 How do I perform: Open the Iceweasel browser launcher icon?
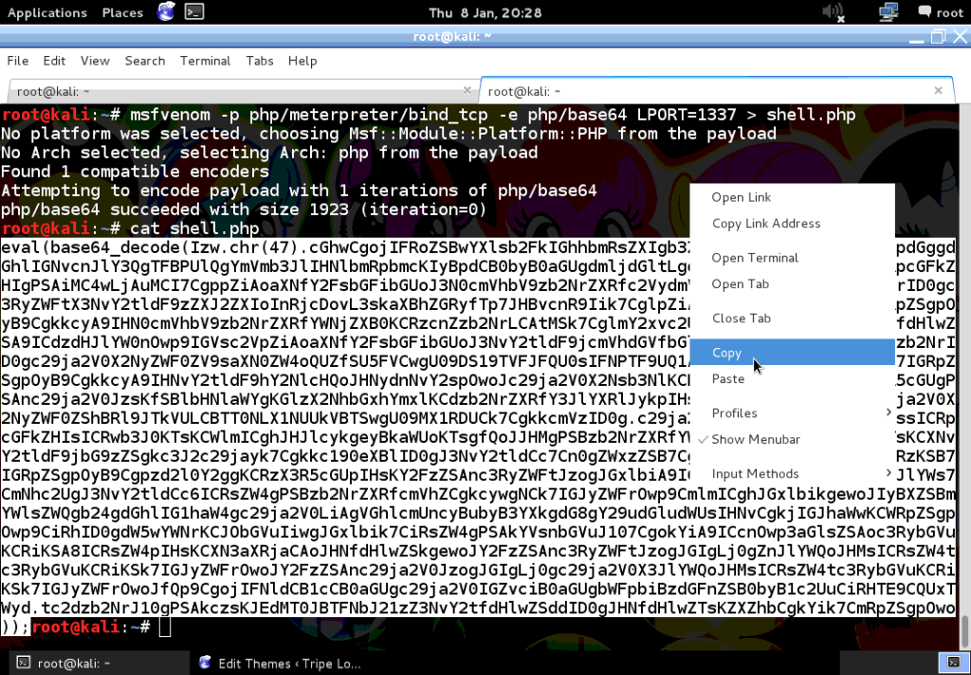click(x=166, y=11)
